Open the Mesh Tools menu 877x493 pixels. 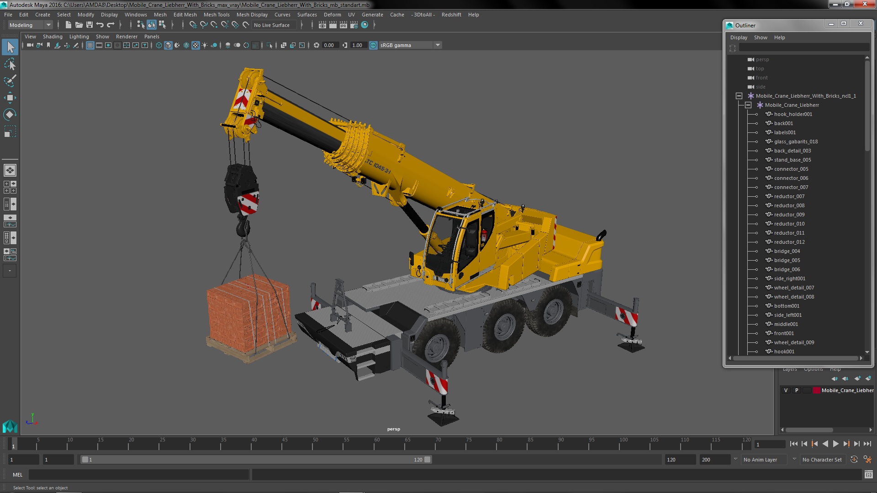(x=216, y=15)
